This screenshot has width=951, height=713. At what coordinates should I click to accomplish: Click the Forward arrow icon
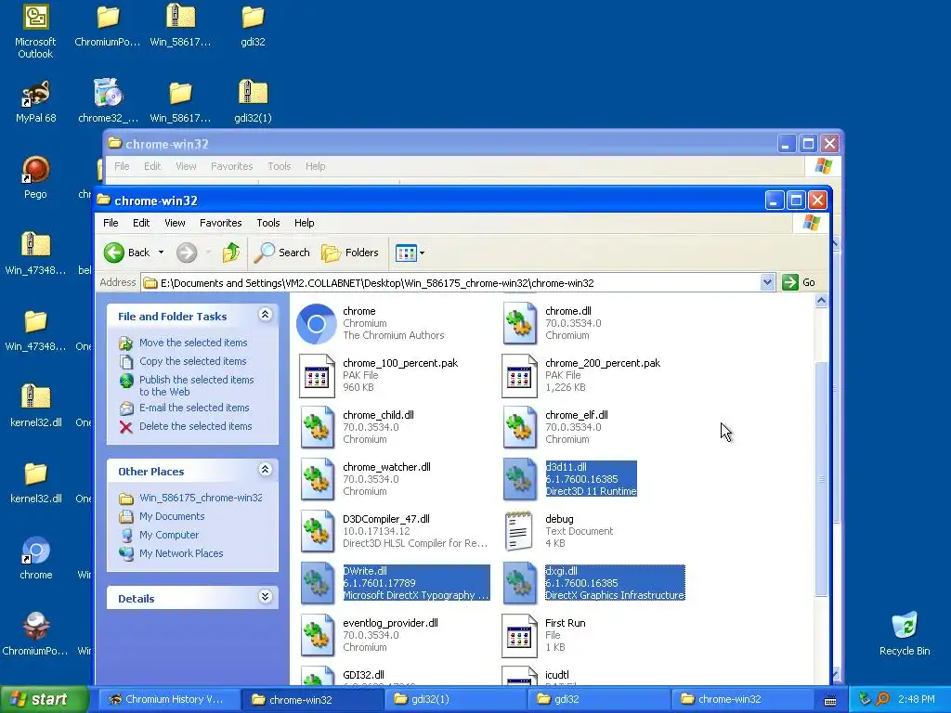[x=187, y=253]
